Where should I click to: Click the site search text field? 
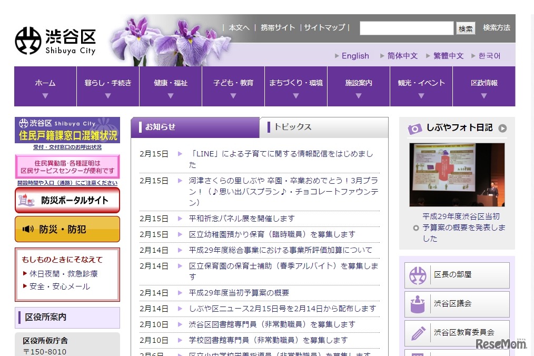pyautogui.click(x=406, y=28)
